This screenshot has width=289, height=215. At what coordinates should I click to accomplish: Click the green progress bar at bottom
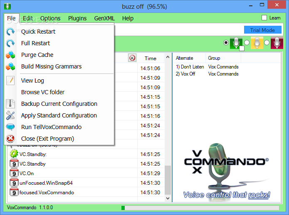click(x=123, y=208)
